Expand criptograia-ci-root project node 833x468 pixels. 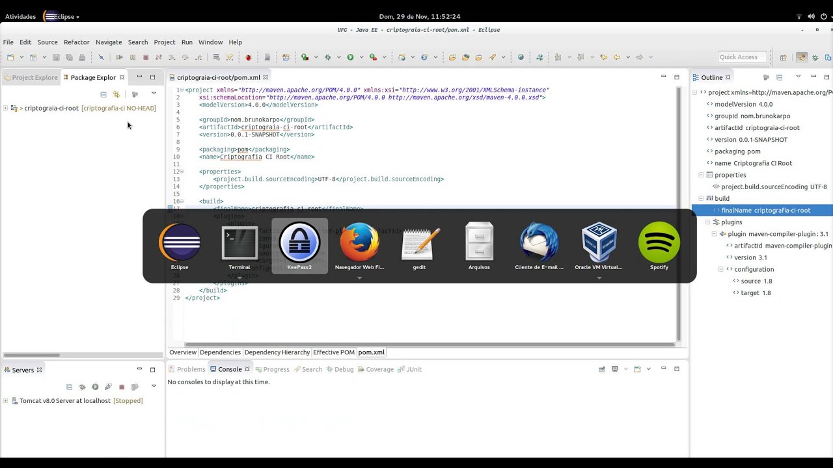(x=5, y=108)
